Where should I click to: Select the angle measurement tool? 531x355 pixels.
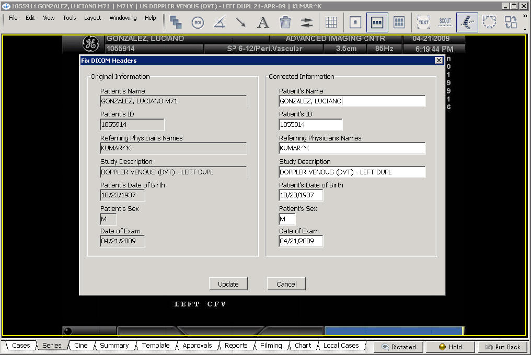(220, 22)
